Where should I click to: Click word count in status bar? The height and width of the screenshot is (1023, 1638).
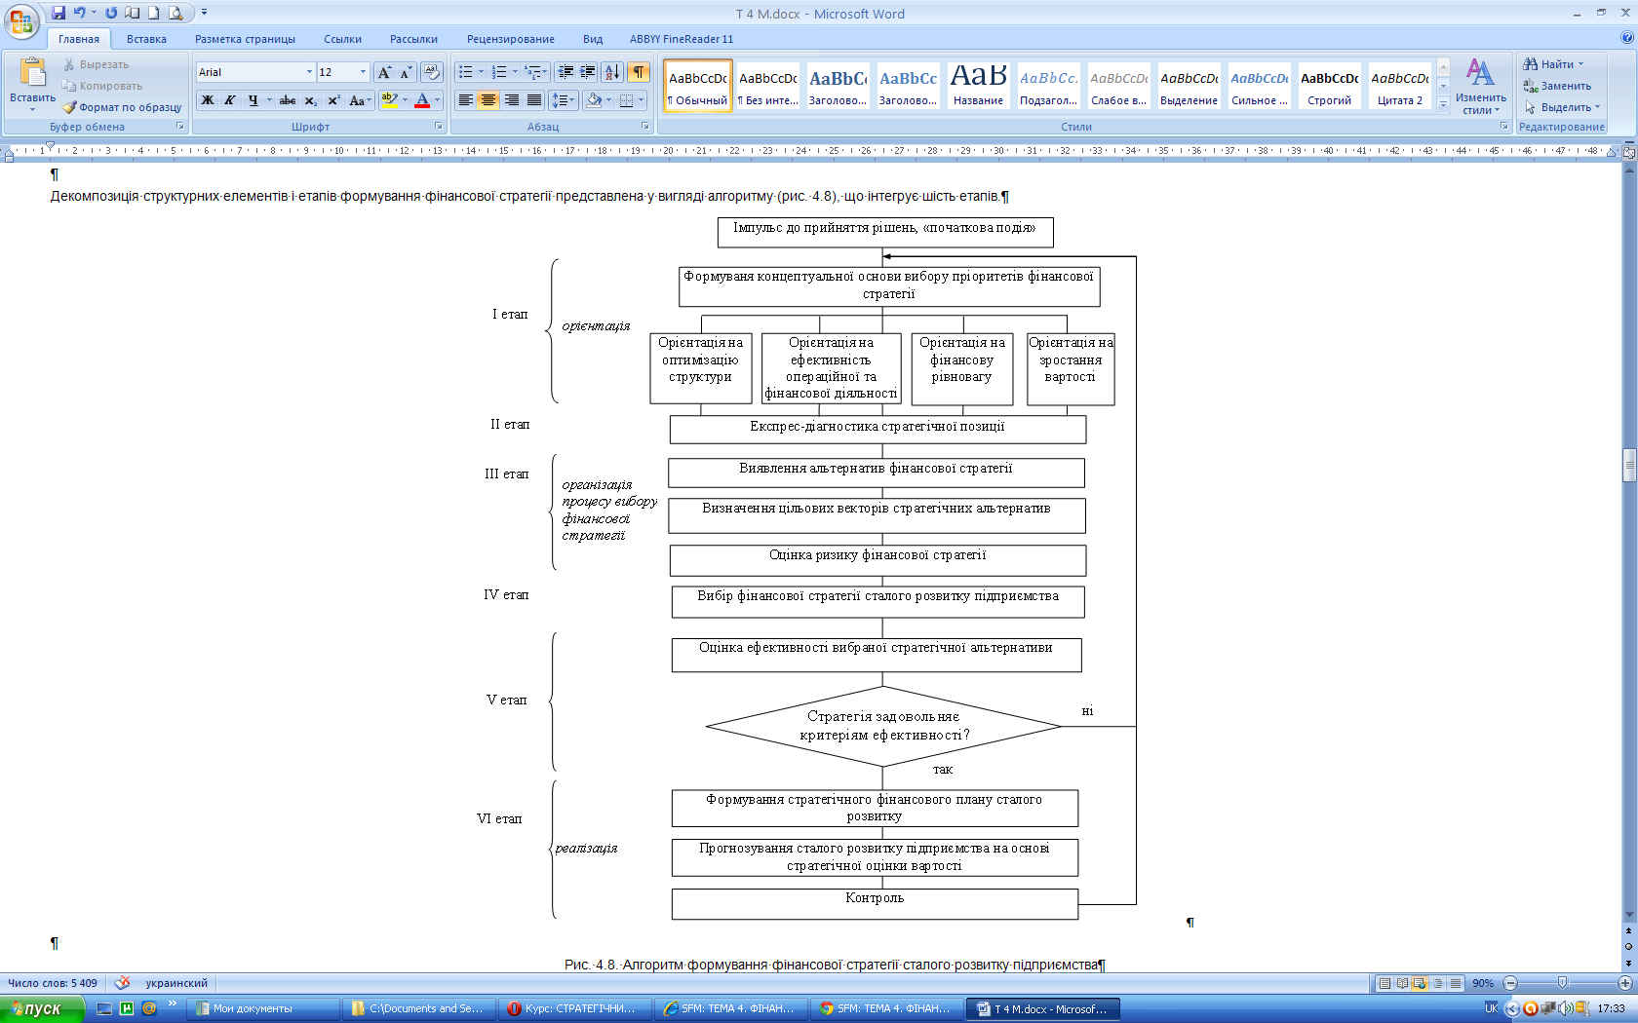coord(53,983)
